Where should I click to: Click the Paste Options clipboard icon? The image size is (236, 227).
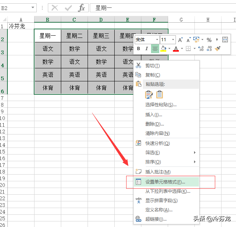tap(138, 84)
